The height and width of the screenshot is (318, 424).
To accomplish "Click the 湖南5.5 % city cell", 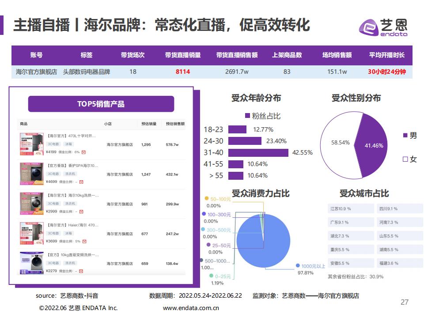I will coord(400,250).
